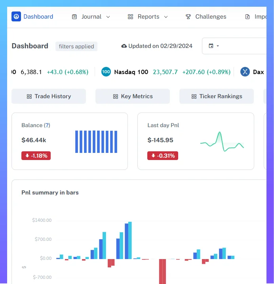This screenshot has width=274, height=284.
Task: Click the Reports grid icon
Action: (x=131, y=17)
